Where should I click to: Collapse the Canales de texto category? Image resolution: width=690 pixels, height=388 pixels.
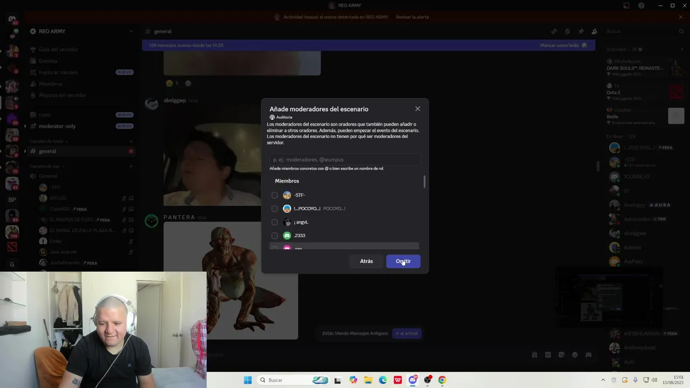pos(47,141)
